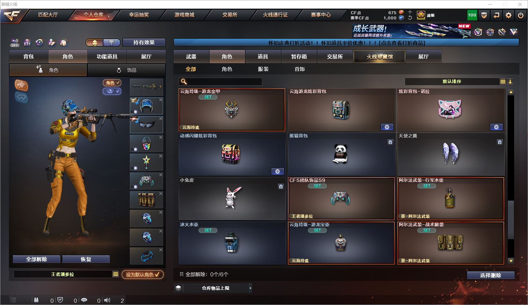Toggle the OFF switch icon

click(x=15, y=43)
